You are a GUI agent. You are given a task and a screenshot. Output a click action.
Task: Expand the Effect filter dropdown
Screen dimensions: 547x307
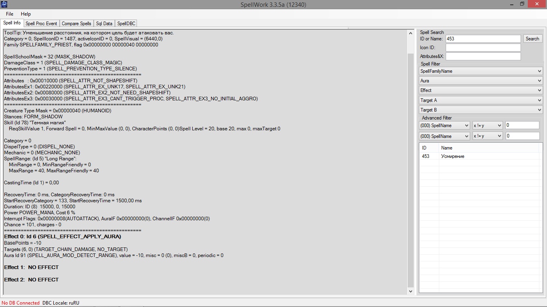[481, 90]
